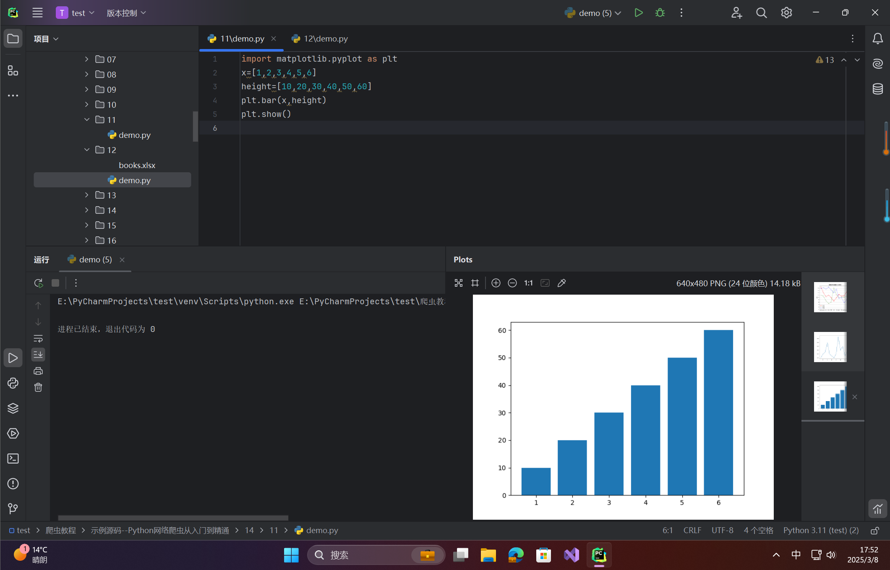Viewport: 890px width, 570px height.
Task: Open the 版本控制 dropdown
Action: click(126, 13)
